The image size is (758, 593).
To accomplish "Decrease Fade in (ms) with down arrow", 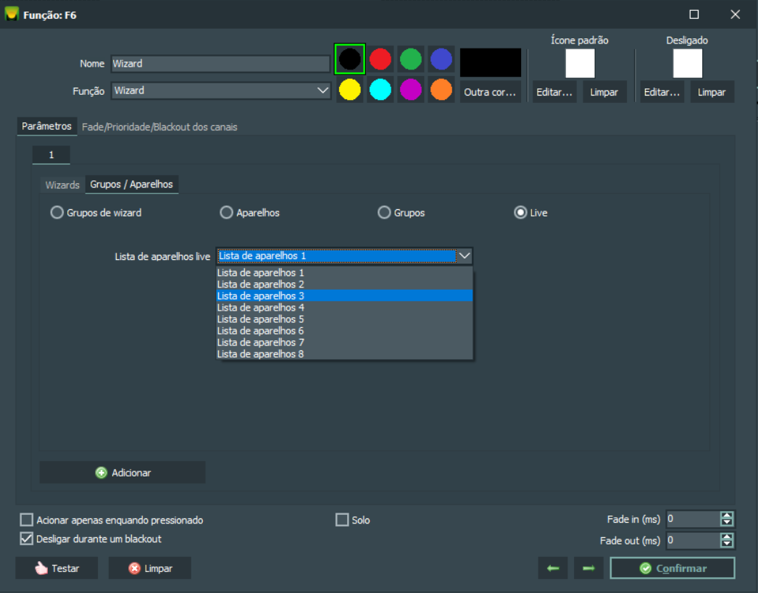I will 727,523.
